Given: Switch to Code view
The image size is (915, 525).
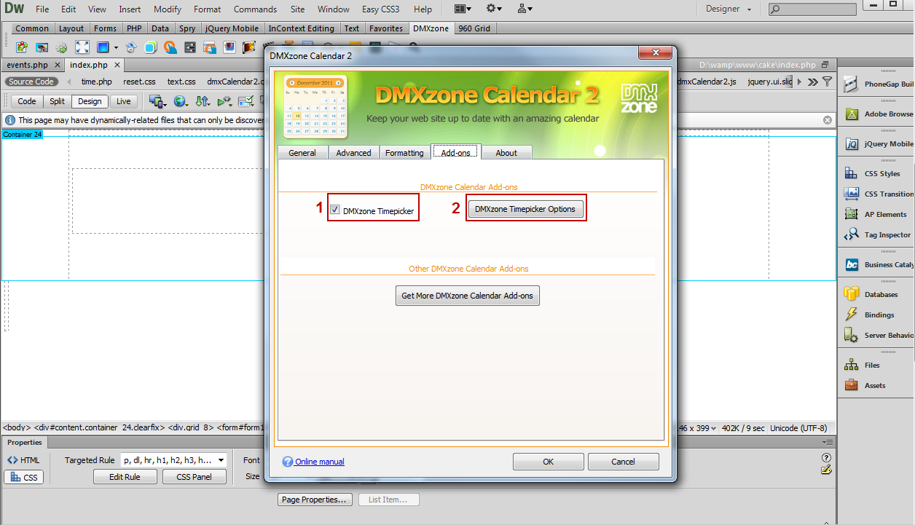Looking at the screenshot, I should (x=26, y=101).
